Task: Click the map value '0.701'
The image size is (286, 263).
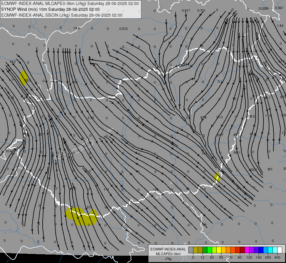Action: coord(201,11)
